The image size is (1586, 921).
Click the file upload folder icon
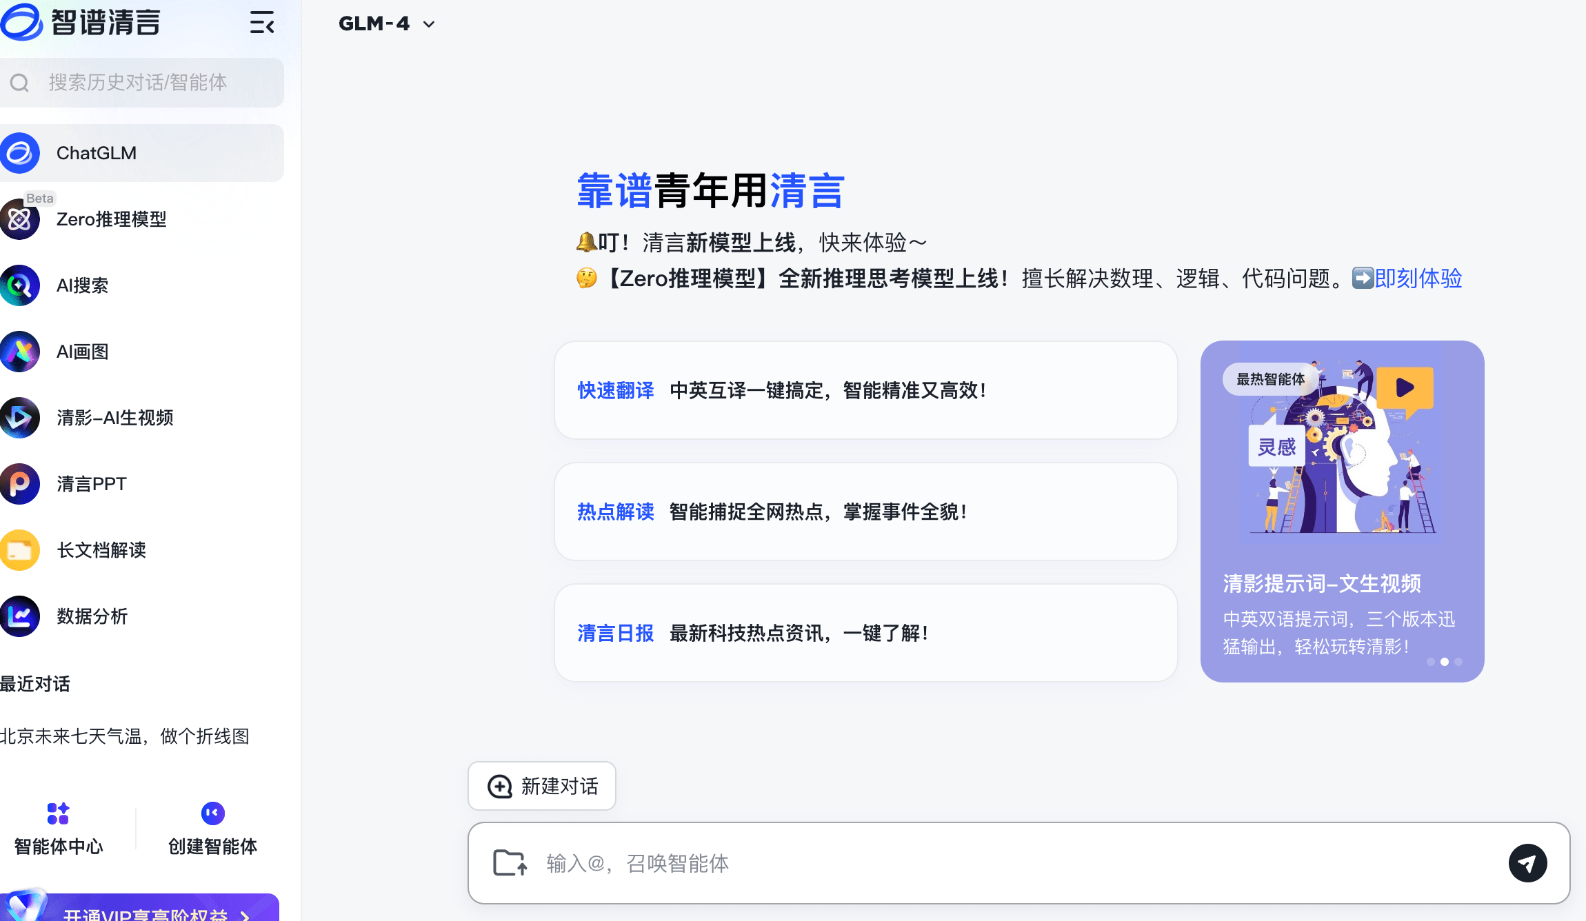pos(510,863)
